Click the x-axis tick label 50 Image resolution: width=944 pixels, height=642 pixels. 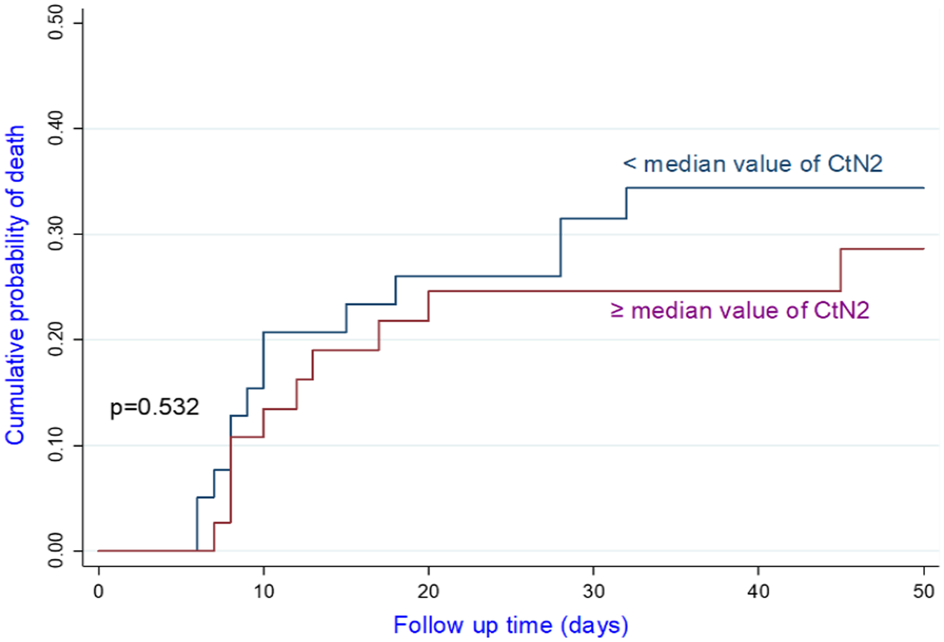(x=923, y=591)
